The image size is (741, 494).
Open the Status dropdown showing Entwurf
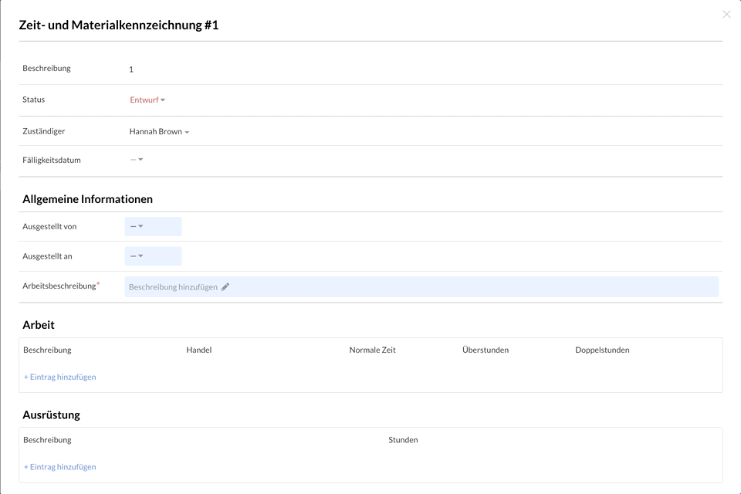point(147,100)
